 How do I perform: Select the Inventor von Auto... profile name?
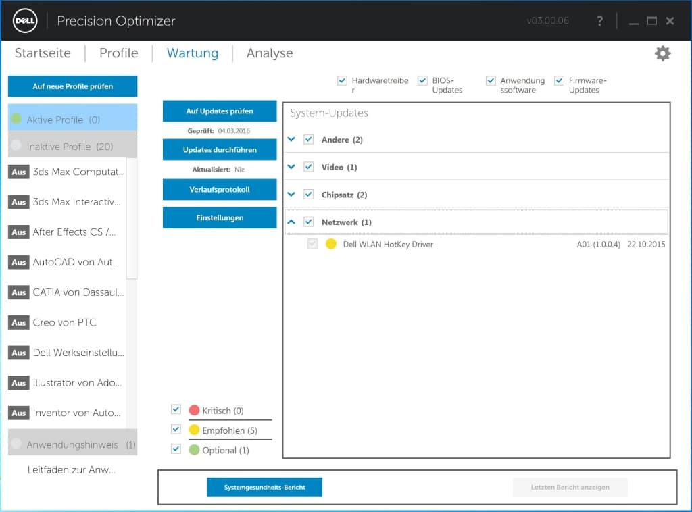tap(77, 413)
